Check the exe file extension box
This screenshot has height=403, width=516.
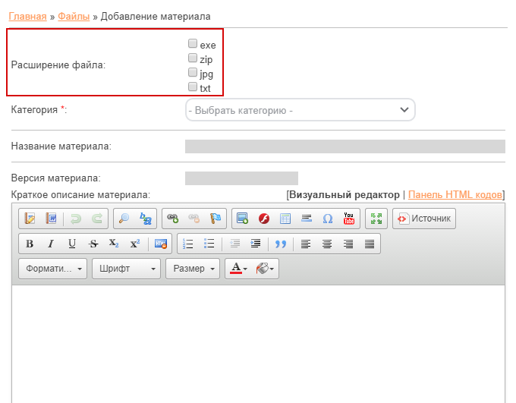pos(193,44)
